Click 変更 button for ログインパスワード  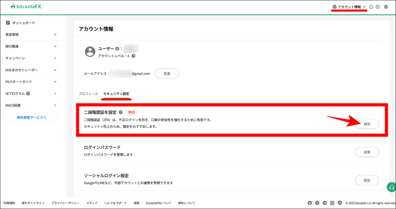(x=367, y=152)
